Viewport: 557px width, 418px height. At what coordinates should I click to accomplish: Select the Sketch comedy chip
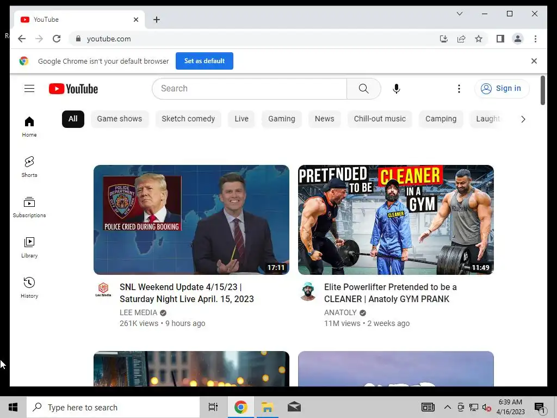(188, 119)
